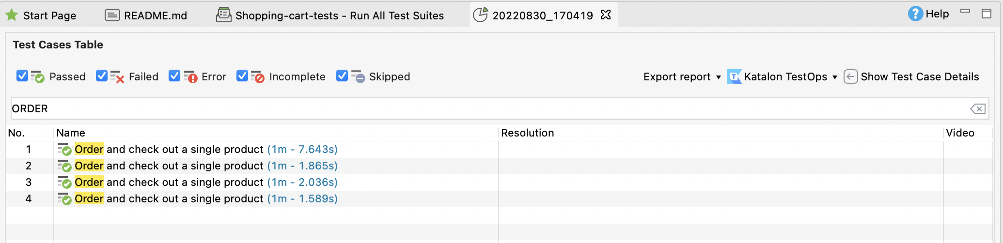Screen dimensions: 1003x243
Task: Expand the Katalon TestOps dropdown arrow
Action: tap(834, 77)
